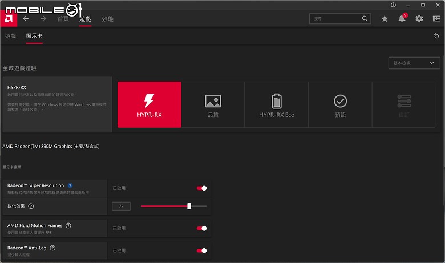
Task: Open help question mark in title bar
Action: [393, 5]
